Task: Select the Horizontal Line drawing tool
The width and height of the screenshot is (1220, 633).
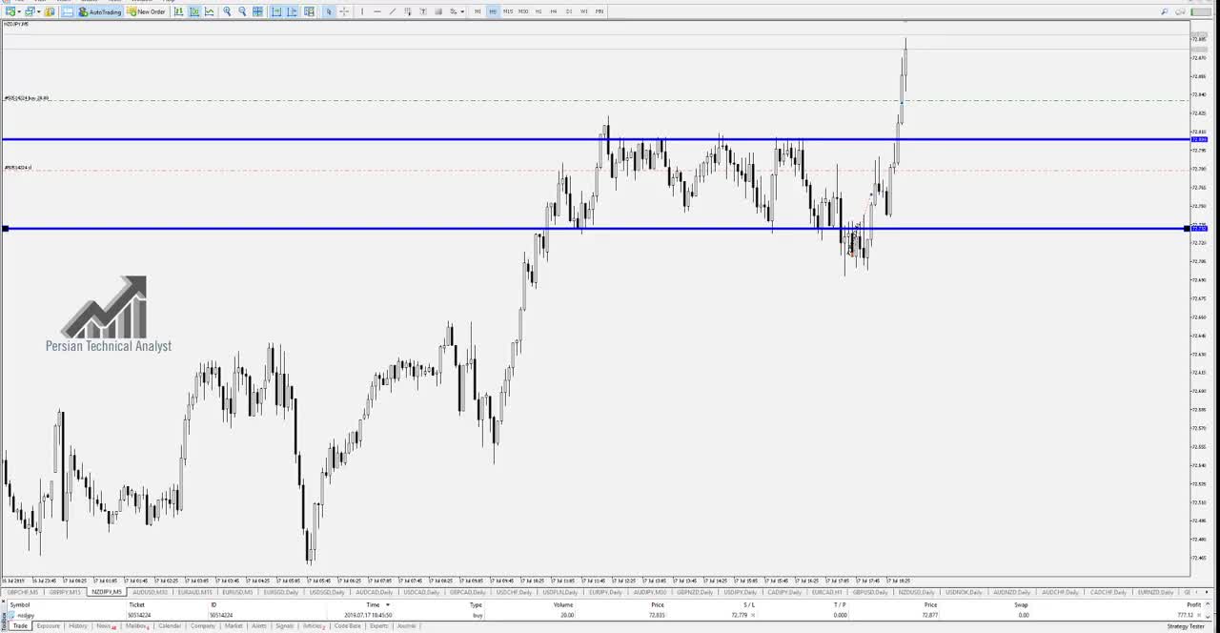Action: click(x=377, y=11)
